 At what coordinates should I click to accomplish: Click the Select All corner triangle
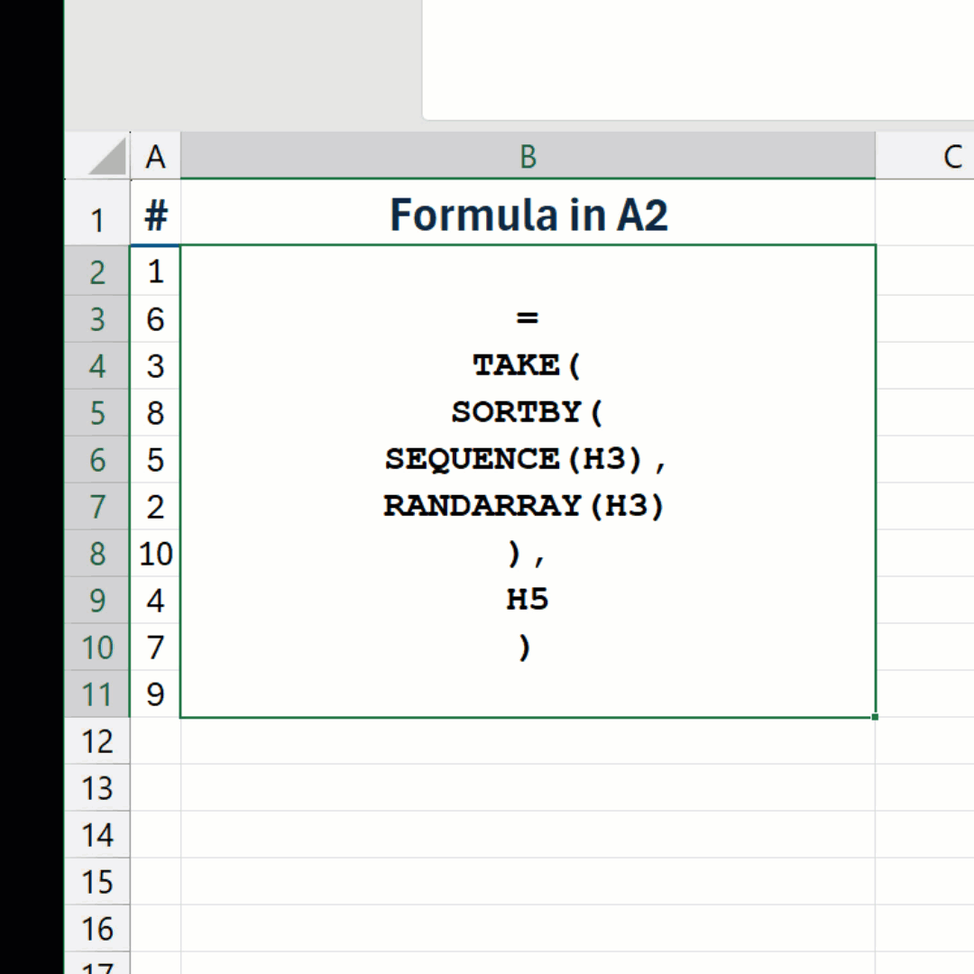[x=107, y=158]
